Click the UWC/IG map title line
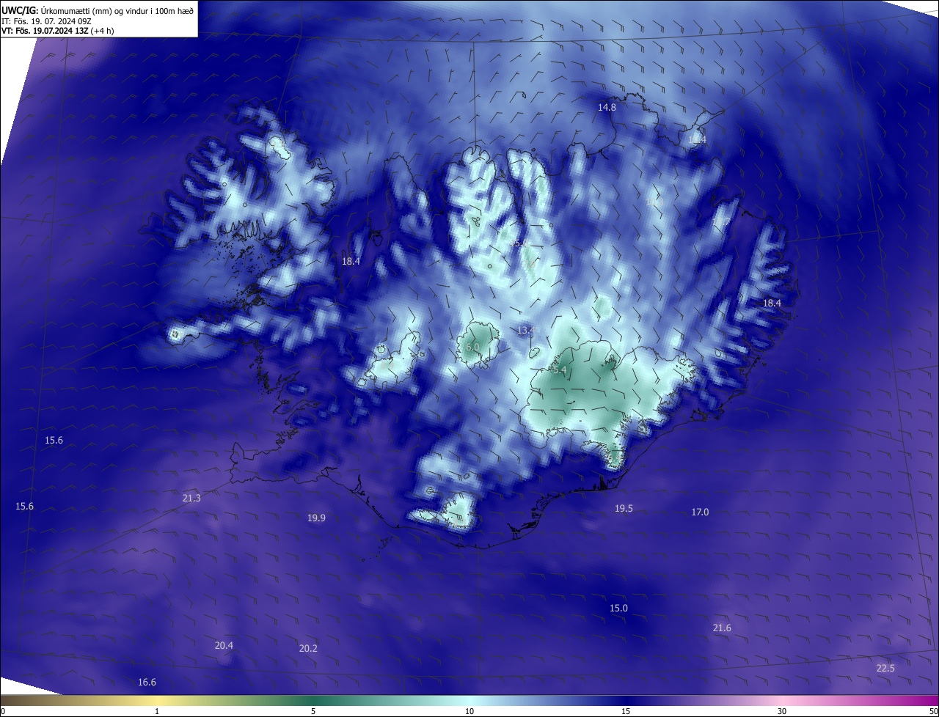Image resolution: width=939 pixels, height=717 pixels. pyautogui.click(x=98, y=10)
